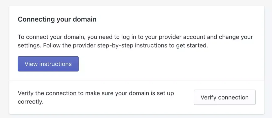Screen dimensions: 272x118
Task: Click the Verify connection button
Action: pos(224,97)
